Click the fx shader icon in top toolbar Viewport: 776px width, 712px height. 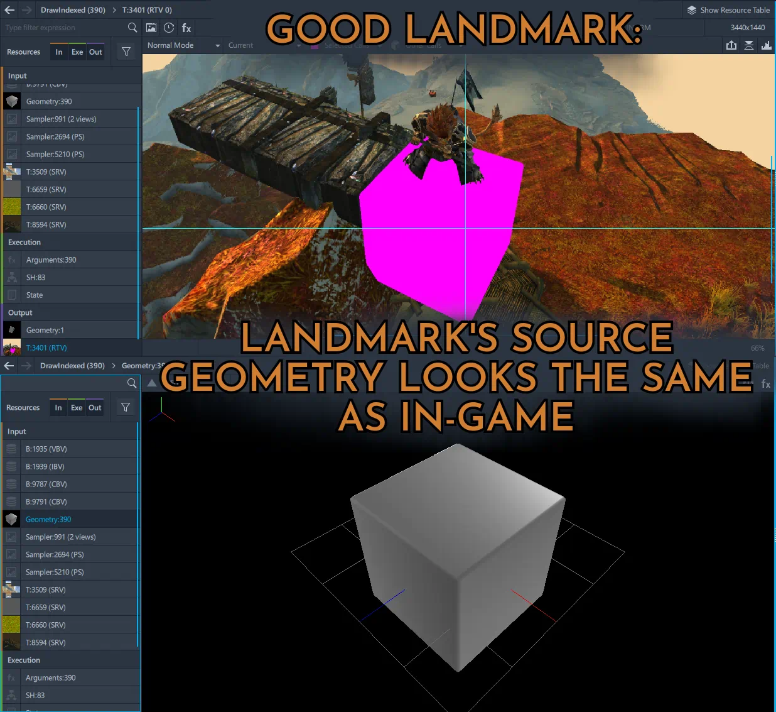[186, 28]
